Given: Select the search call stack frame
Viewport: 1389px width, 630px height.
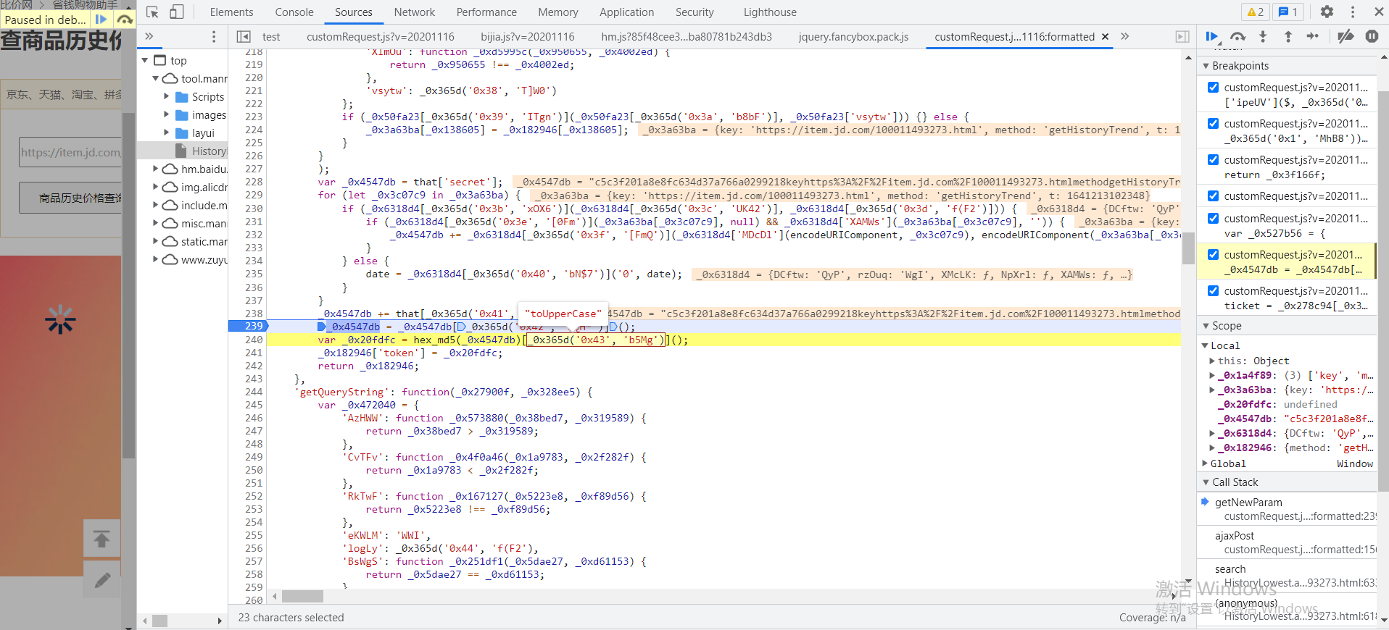Looking at the screenshot, I should click(1287, 576).
